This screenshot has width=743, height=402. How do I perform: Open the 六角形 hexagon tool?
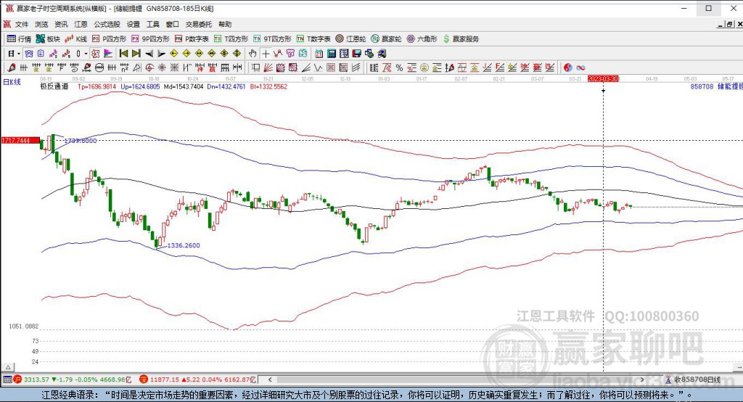[x=422, y=38]
